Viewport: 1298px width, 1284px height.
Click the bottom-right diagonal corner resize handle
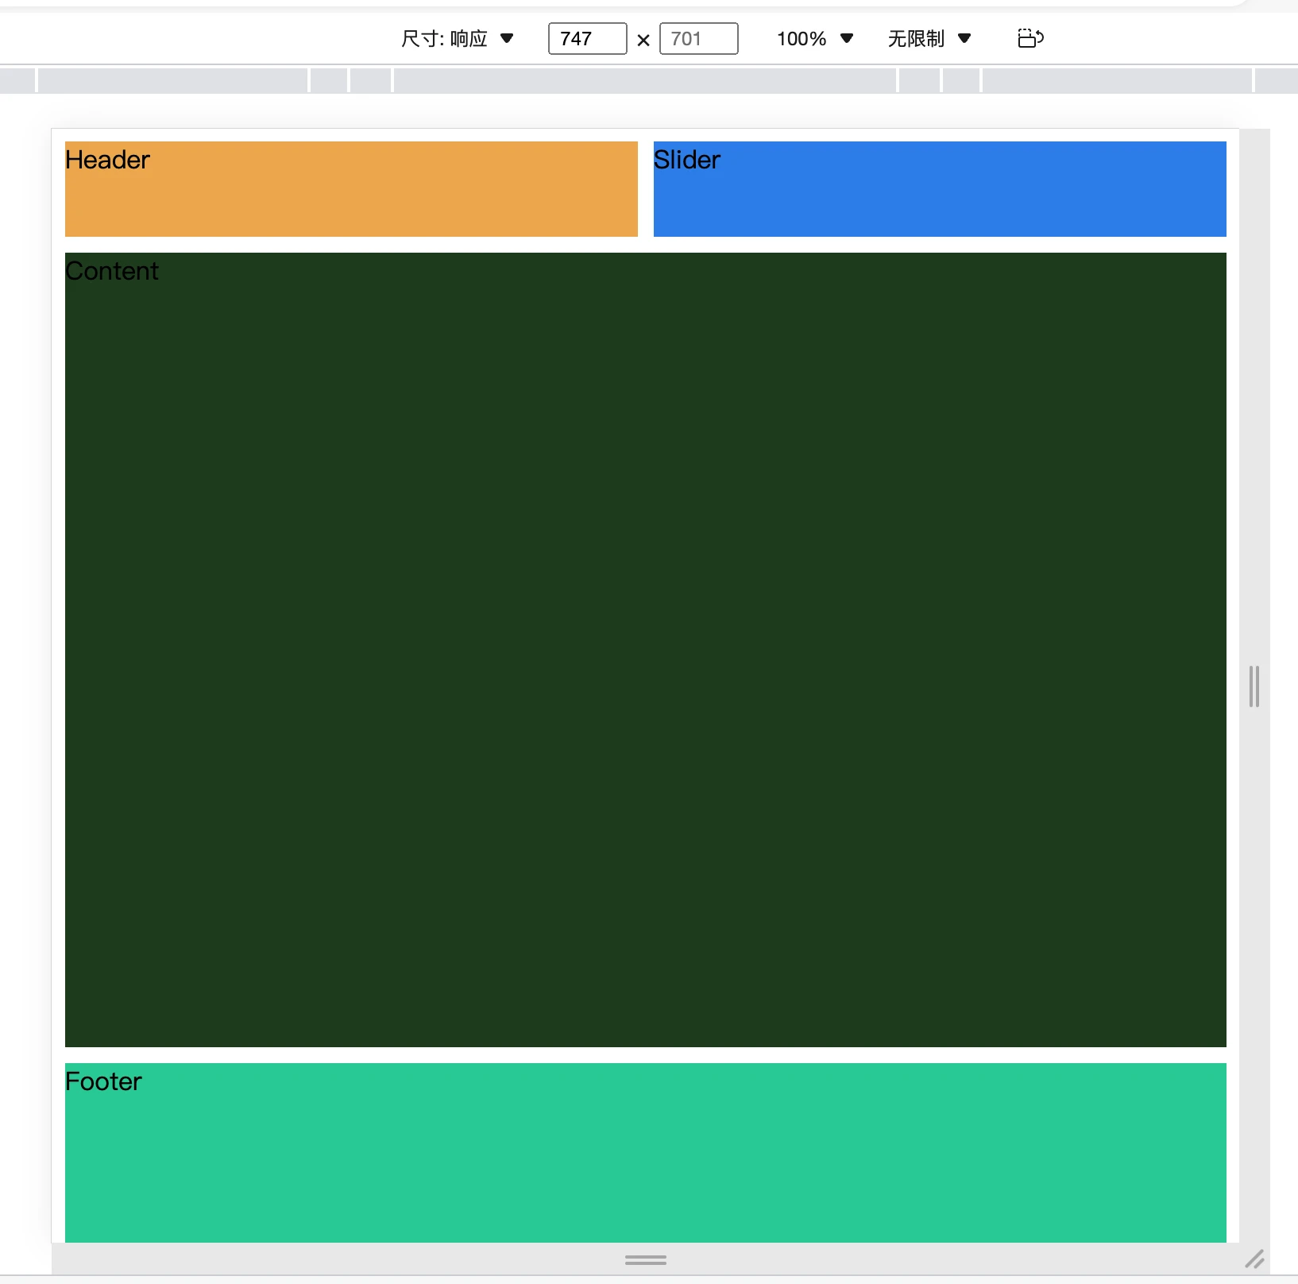coord(1254,1259)
